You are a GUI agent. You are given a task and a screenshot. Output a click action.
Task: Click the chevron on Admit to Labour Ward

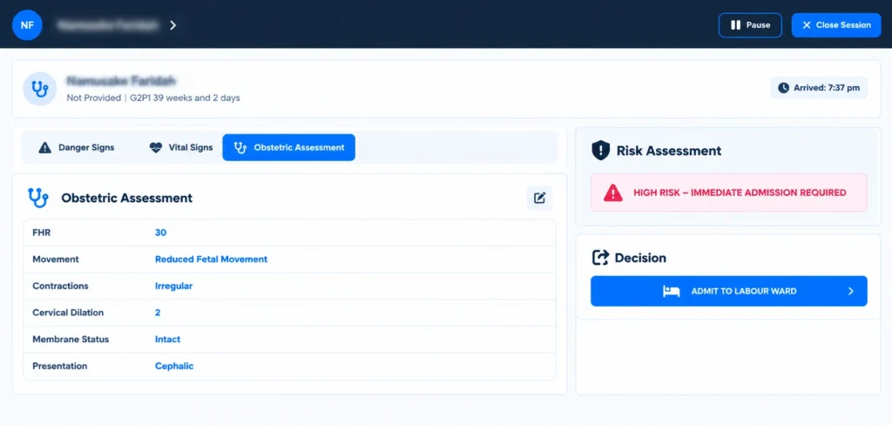pos(851,291)
